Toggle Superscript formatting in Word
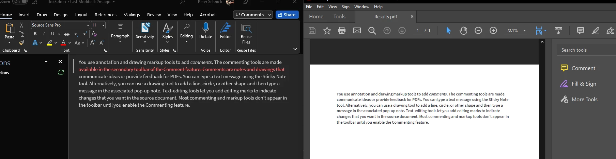This screenshot has width=616, height=159. coord(85,34)
